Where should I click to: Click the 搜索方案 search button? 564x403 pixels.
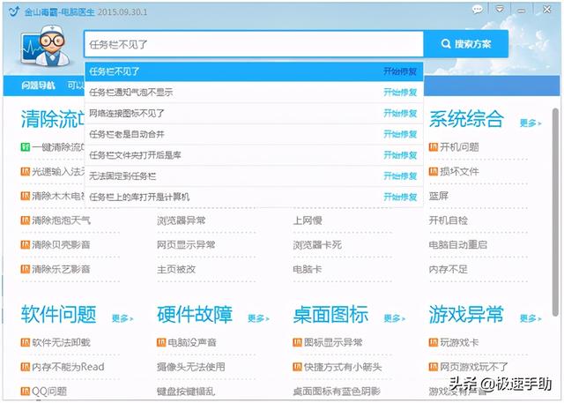466,44
